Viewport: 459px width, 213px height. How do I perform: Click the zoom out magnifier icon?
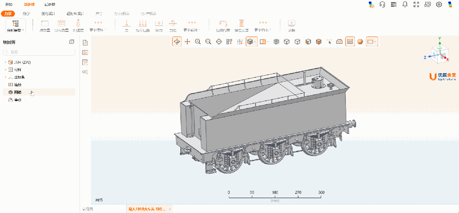point(208,42)
